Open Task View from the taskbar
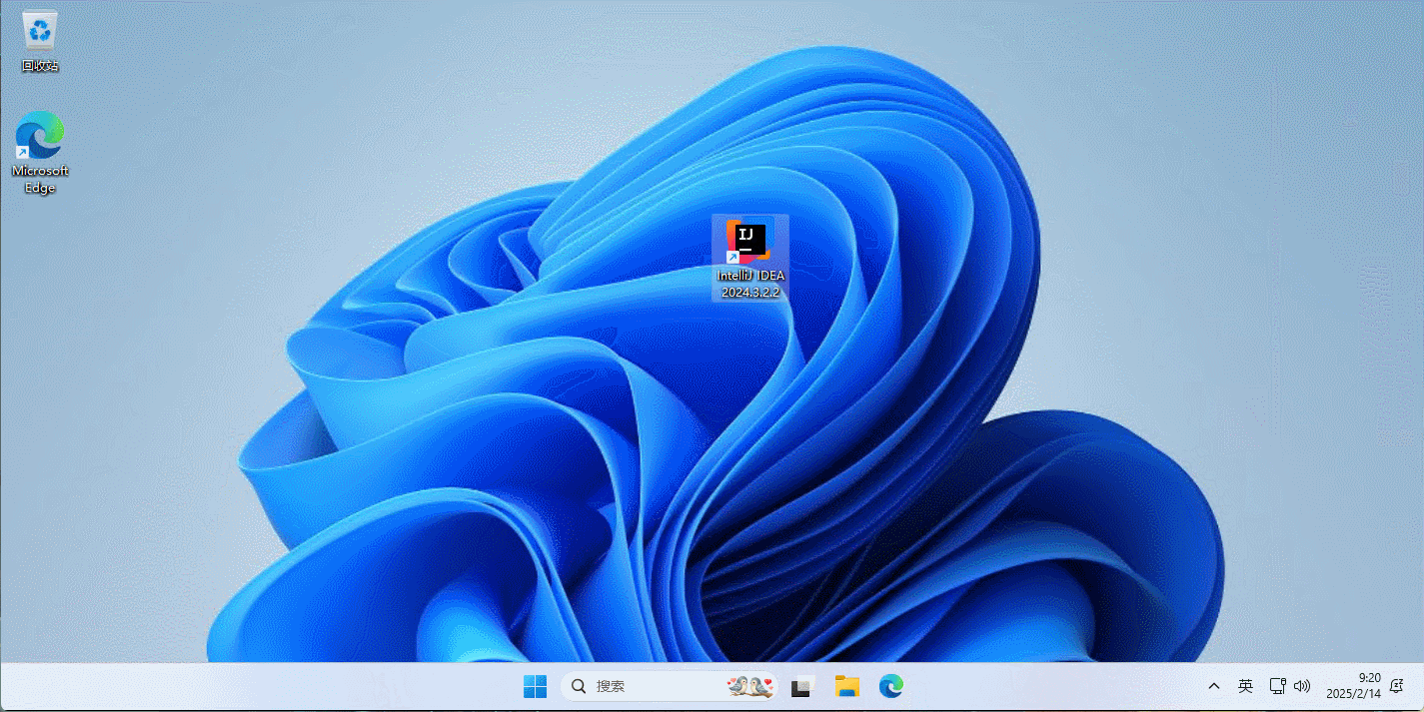The width and height of the screenshot is (1424, 712). click(800, 686)
